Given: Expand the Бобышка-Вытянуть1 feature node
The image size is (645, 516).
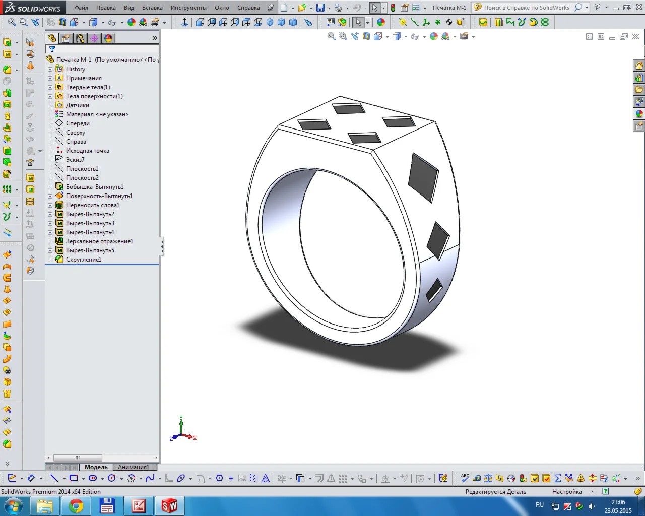Looking at the screenshot, I should click(x=50, y=187).
